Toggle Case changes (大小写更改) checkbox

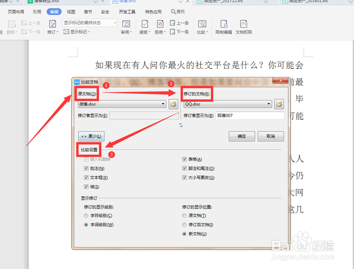point(184,178)
